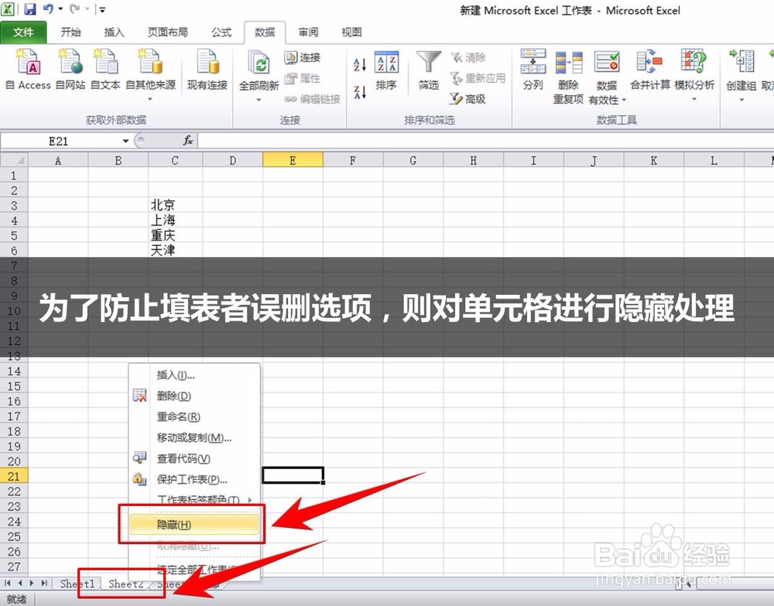Choose Move or Copy (移动或复制) in context menu
The height and width of the screenshot is (606, 774).
194,438
